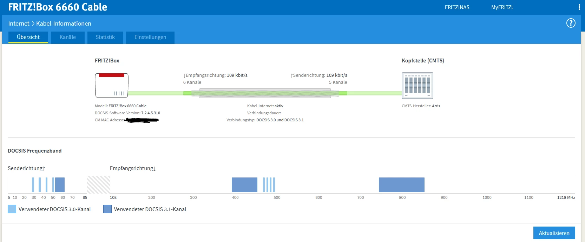Click the CMTS headend server icon
Viewport: 585px width, 242px height.
[x=418, y=86]
